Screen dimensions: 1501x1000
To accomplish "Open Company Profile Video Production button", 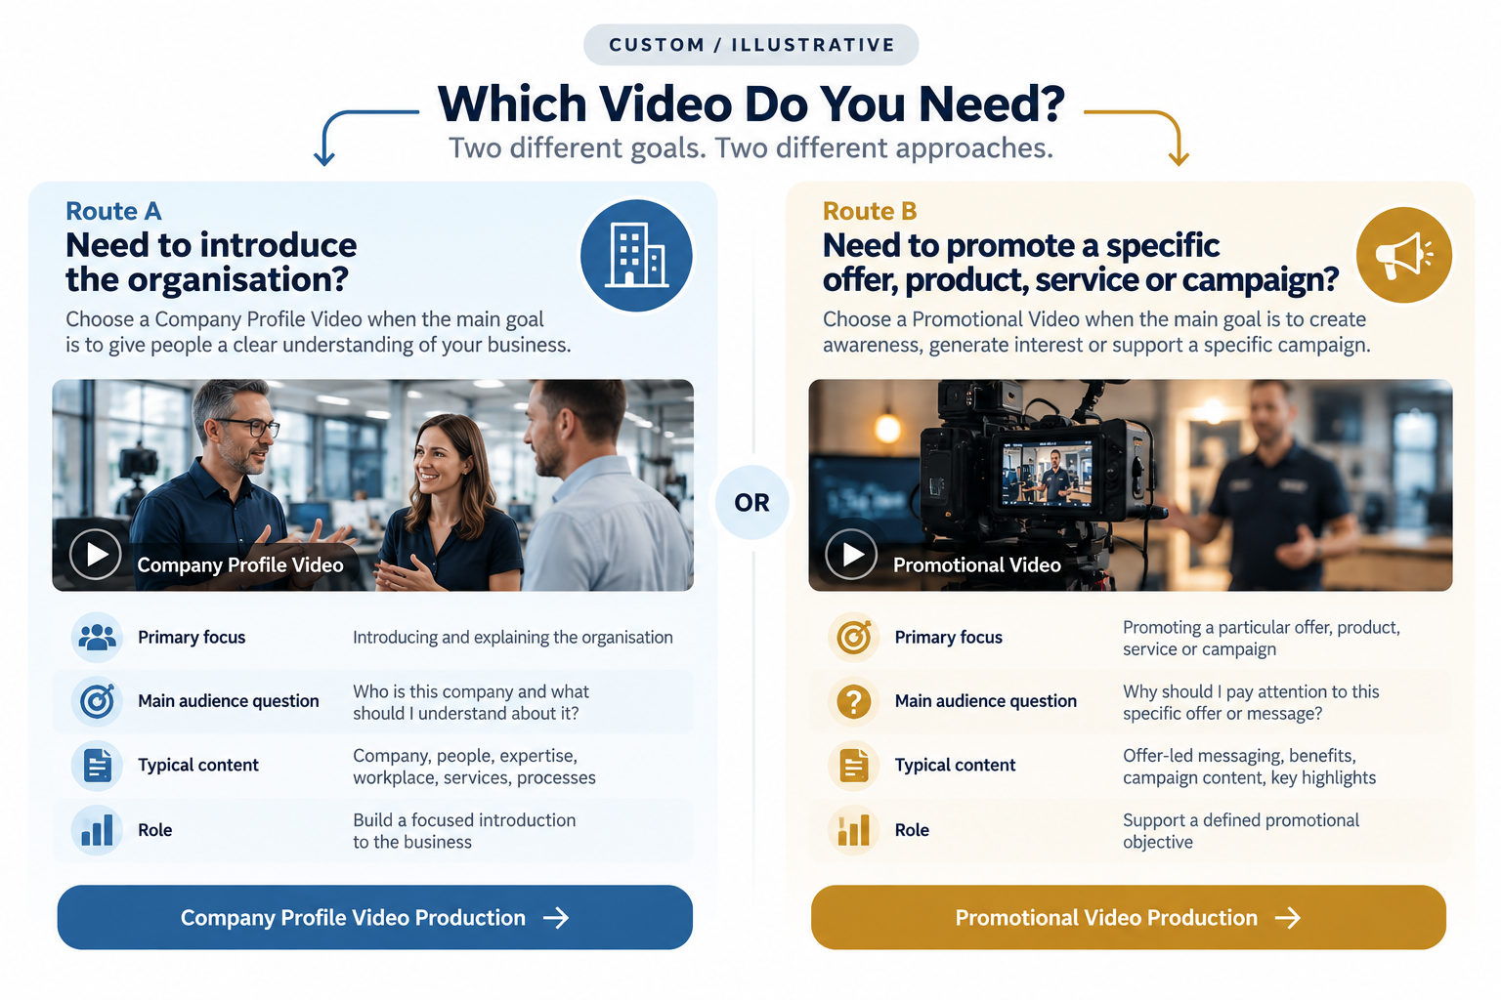I will point(375,918).
